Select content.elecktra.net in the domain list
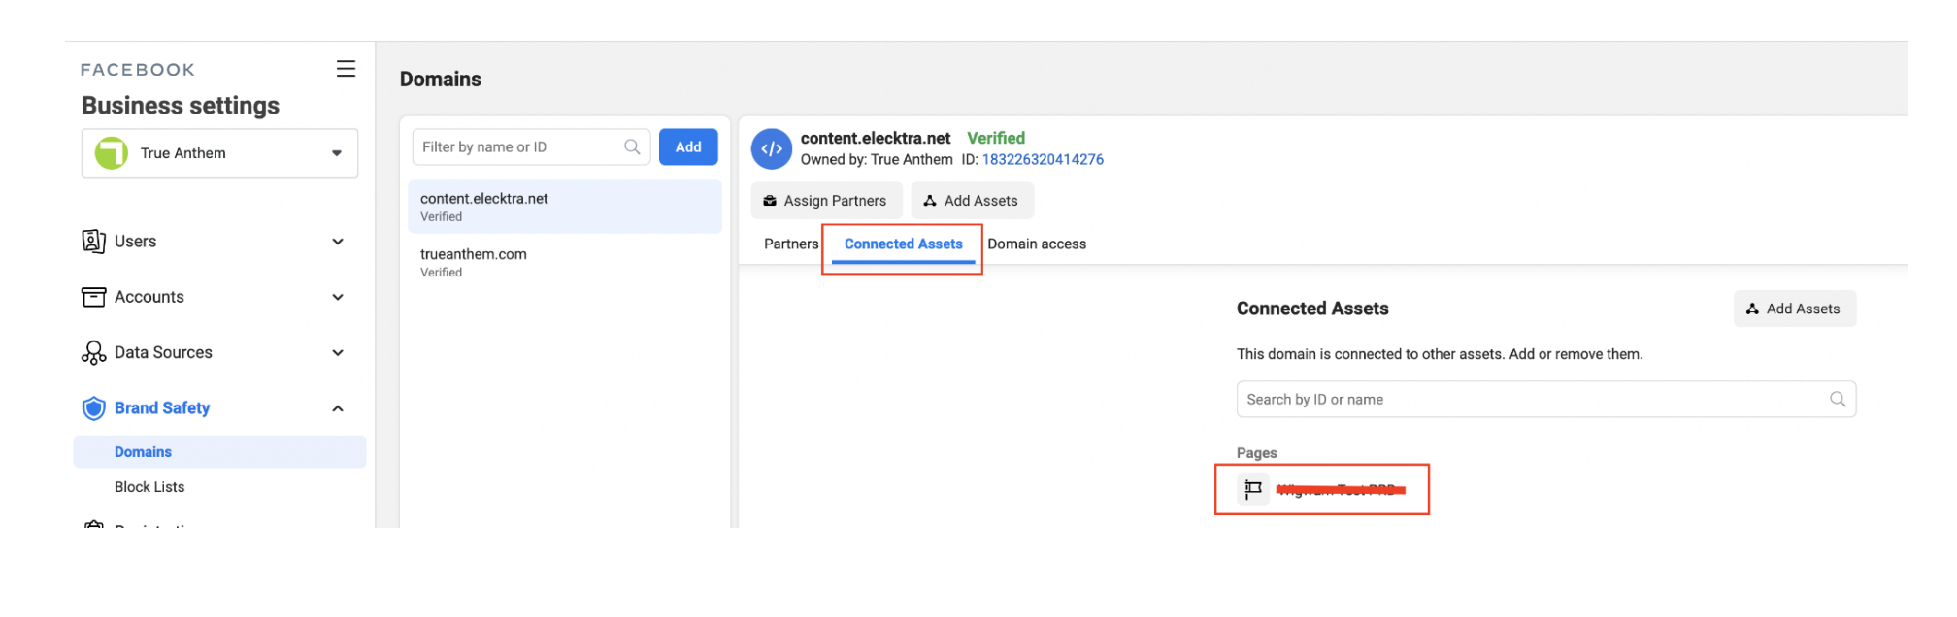 coord(565,207)
